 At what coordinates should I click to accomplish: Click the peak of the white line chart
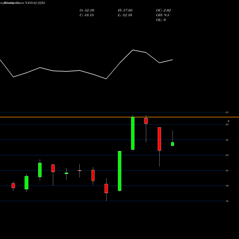133,50
